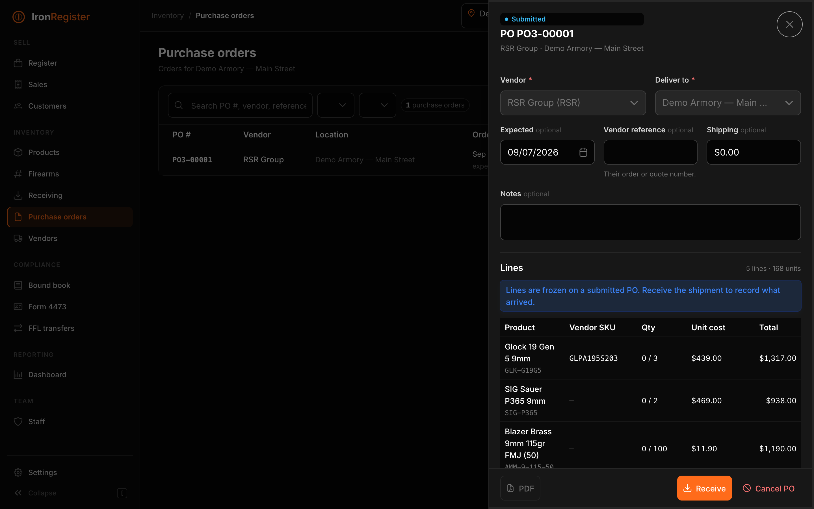Open the Deliver to dropdown
Screen dimensions: 814x509
pos(728,103)
